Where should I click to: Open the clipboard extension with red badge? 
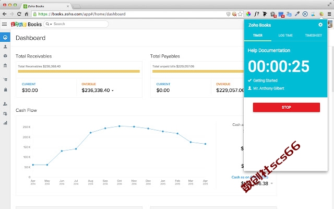(x=273, y=15)
